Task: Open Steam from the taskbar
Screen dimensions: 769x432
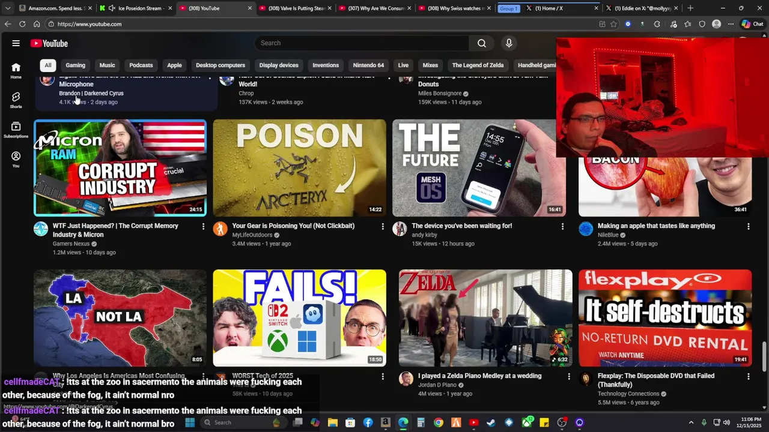Action: [x=491, y=422]
